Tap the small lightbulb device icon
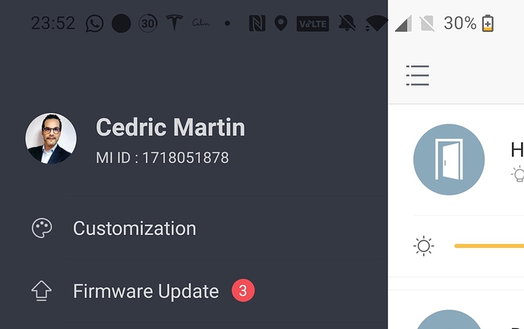The width and height of the screenshot is (524, 329). click(x=518, y=174)
